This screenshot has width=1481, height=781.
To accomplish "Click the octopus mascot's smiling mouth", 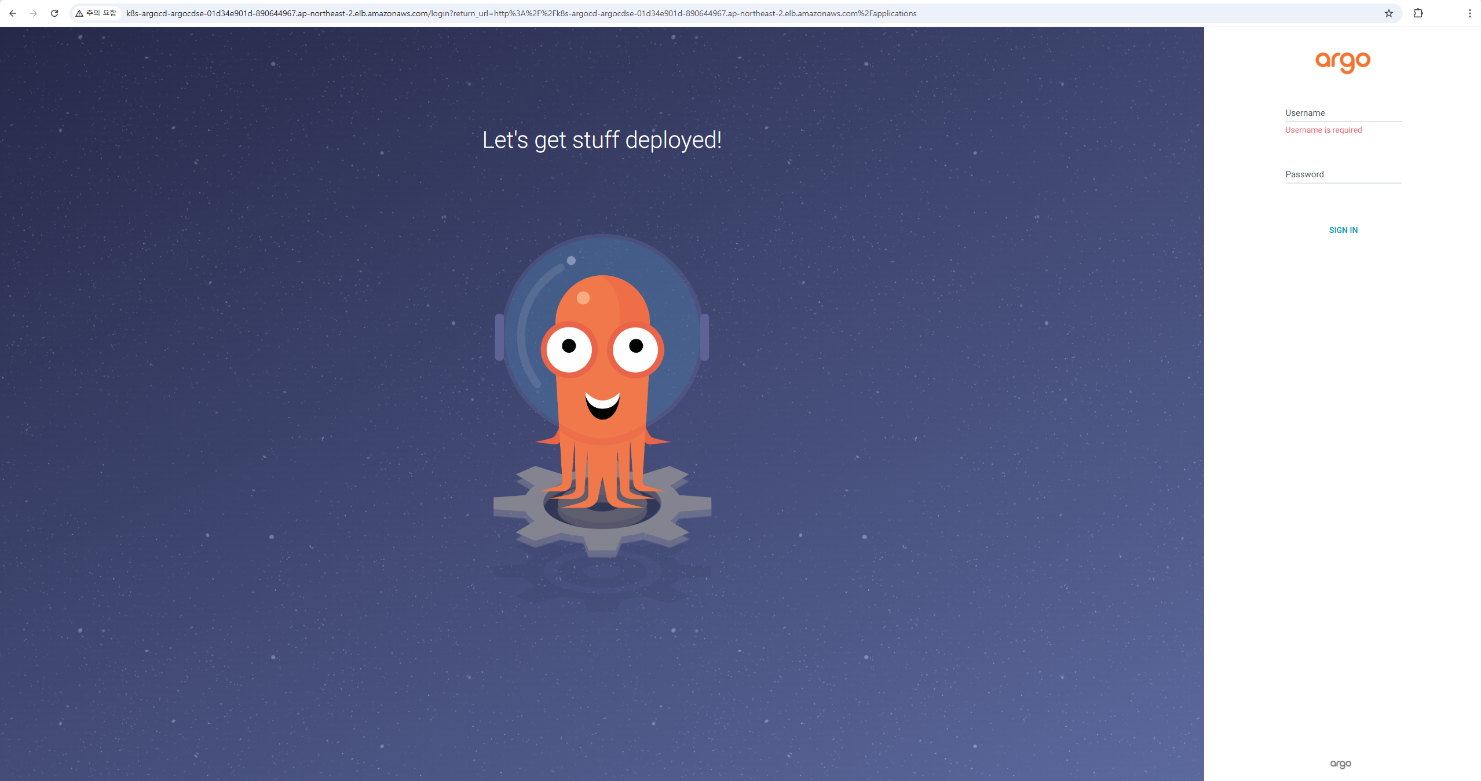I will pos(602,405).
